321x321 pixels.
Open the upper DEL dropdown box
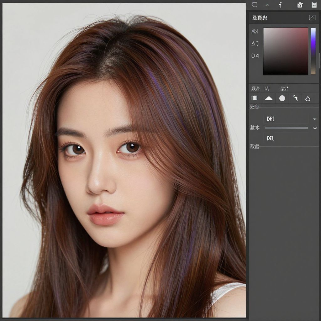[287, 119]
